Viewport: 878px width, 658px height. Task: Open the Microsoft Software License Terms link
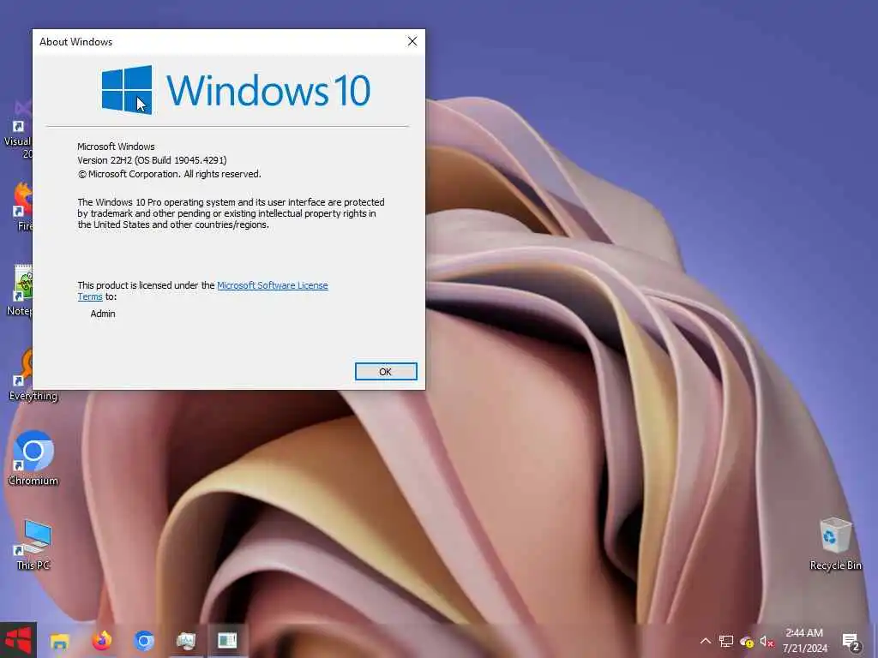pos(272,285)
